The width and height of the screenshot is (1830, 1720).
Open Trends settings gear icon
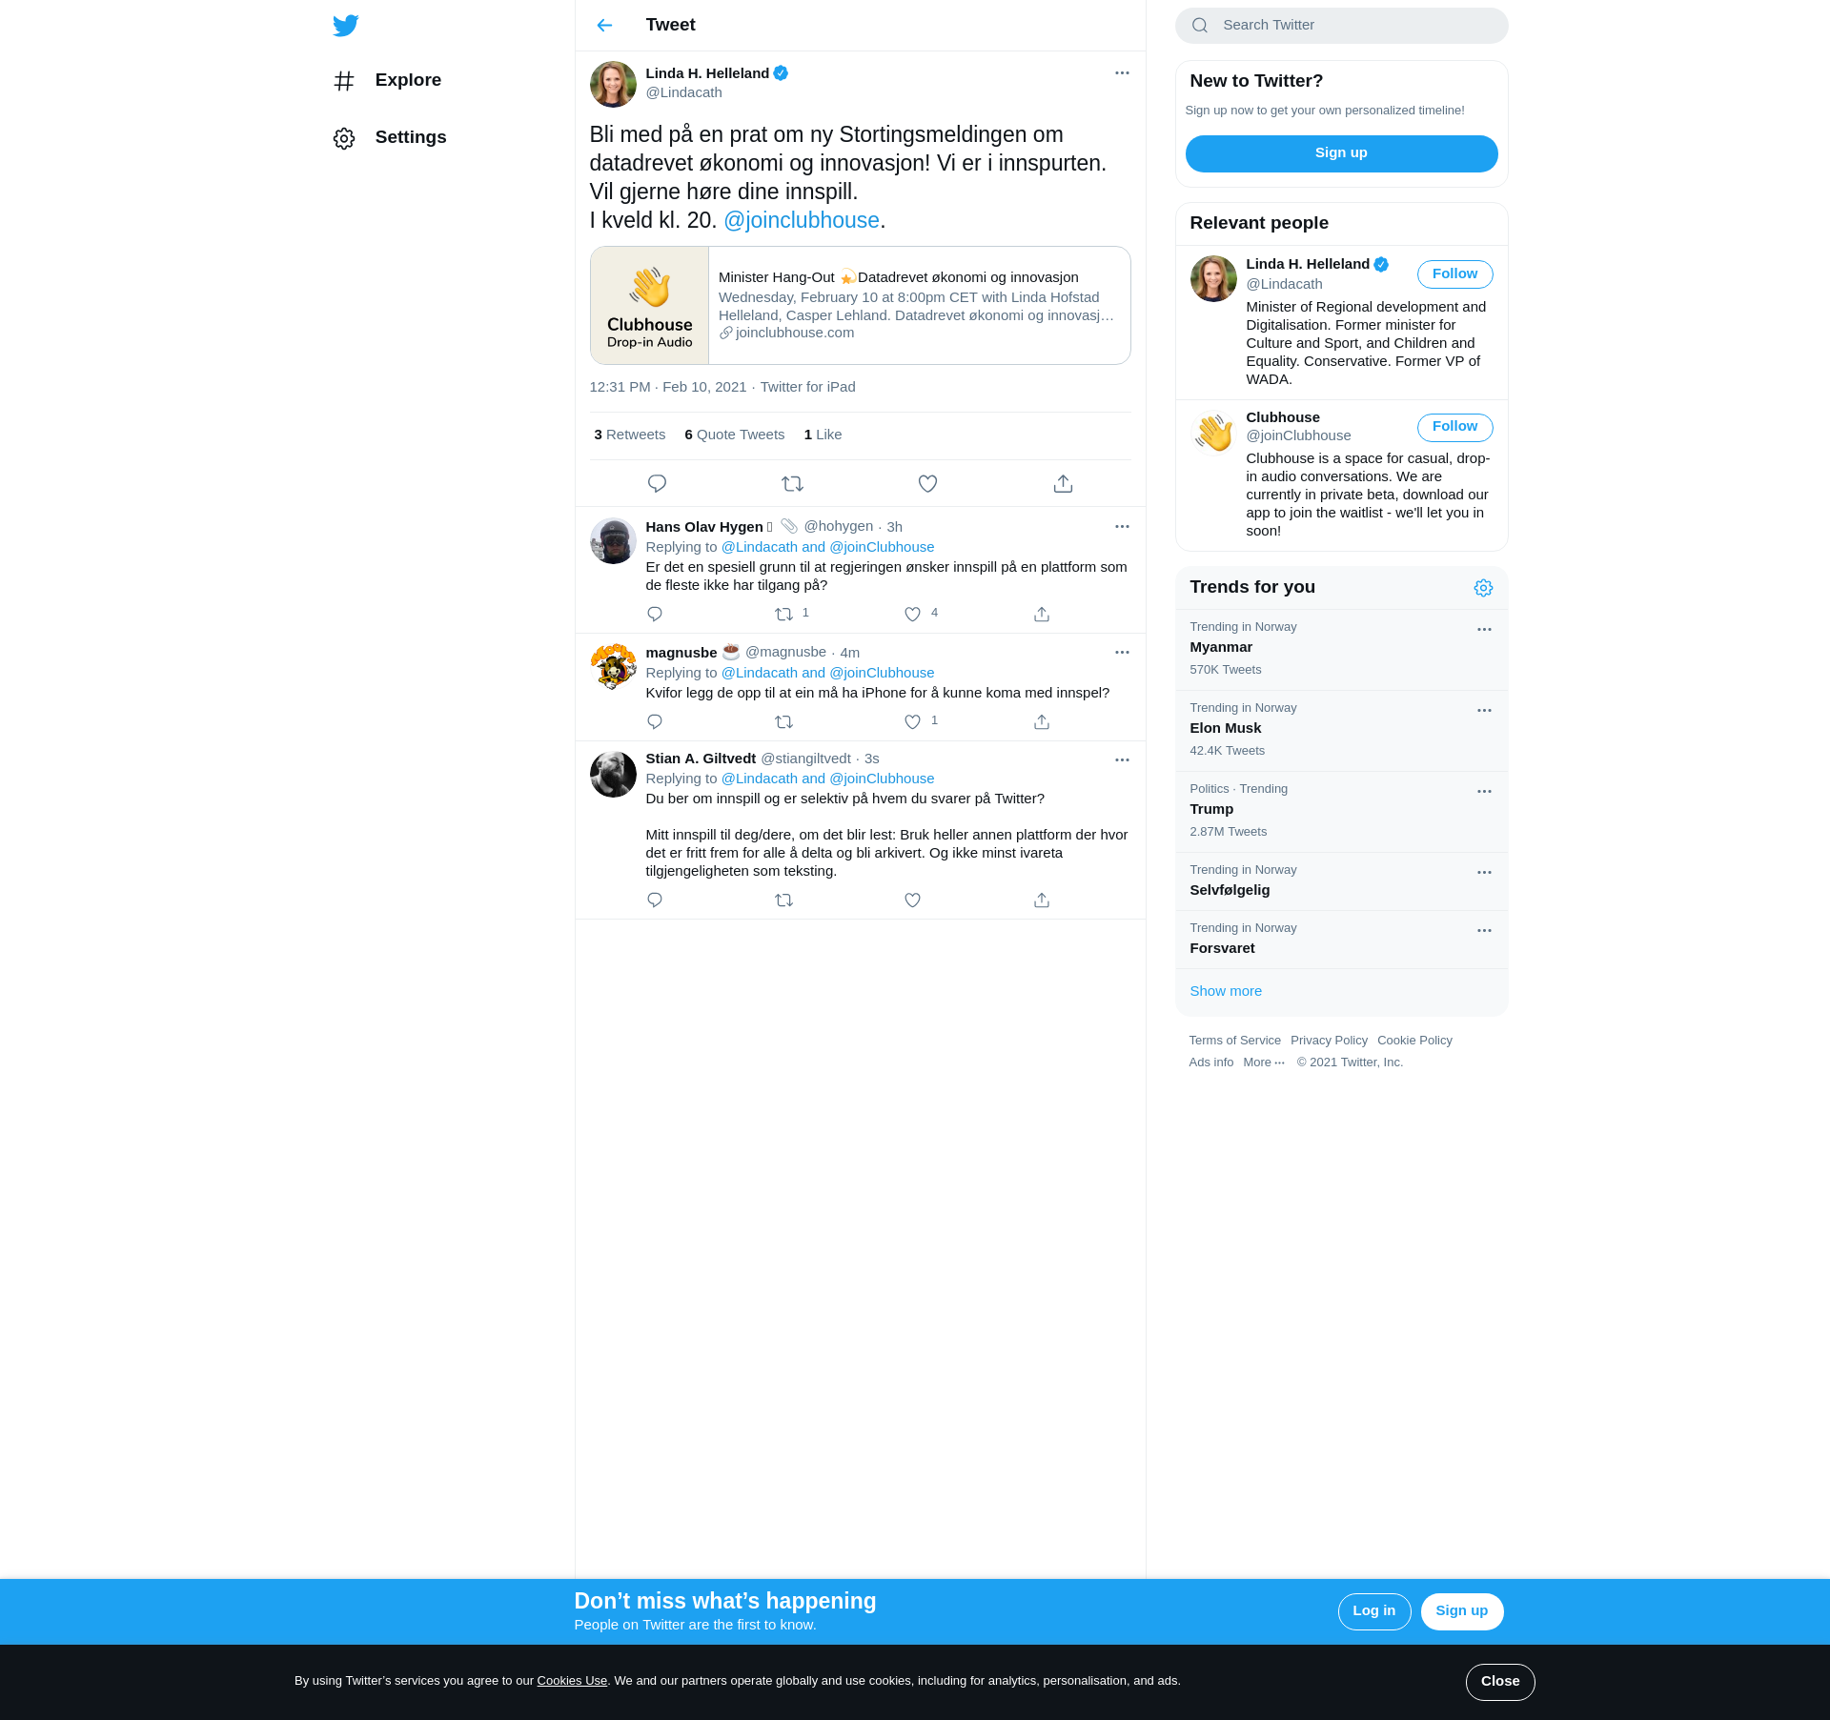click(x=1483, y=588)
